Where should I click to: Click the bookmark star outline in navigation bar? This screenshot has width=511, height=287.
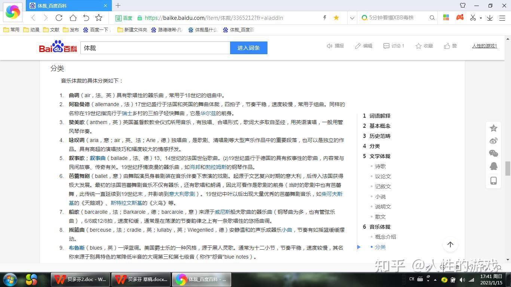99,18
